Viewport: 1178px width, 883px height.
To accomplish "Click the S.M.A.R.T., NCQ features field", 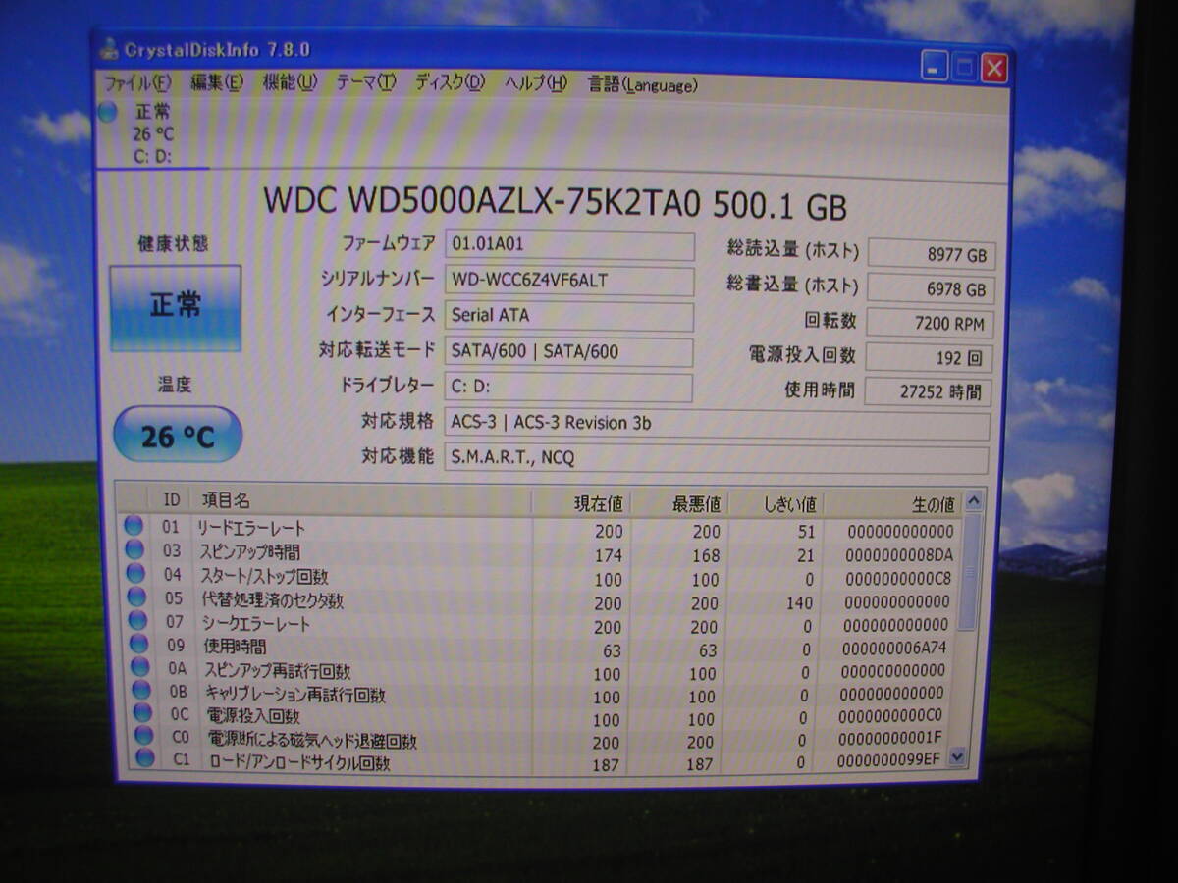I will point(717,458).
